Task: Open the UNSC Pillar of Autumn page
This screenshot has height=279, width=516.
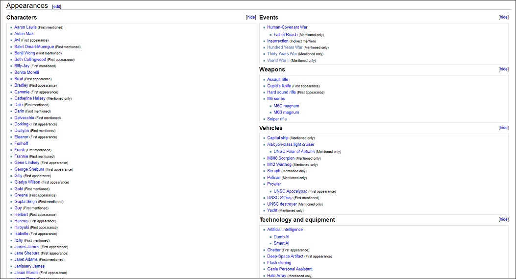Action: (x=294, y=152)
